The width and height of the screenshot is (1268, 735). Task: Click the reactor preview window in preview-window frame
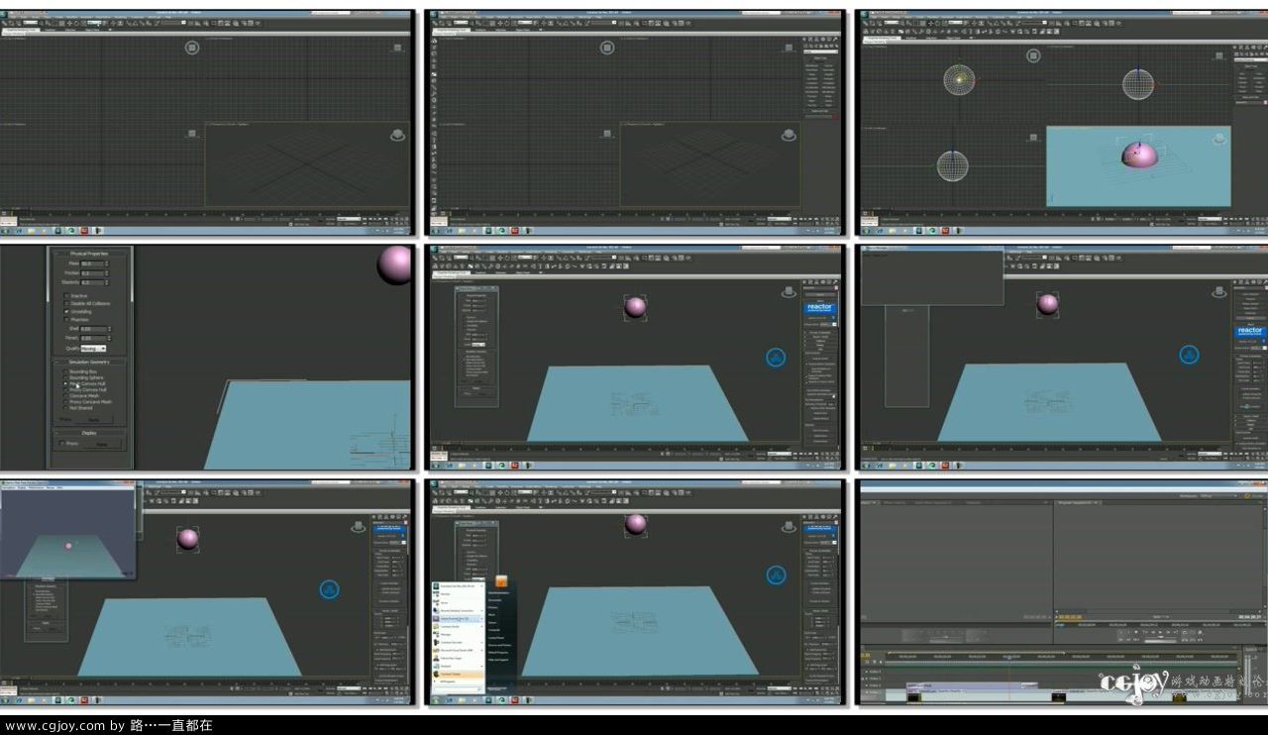(x=67, y=531)
